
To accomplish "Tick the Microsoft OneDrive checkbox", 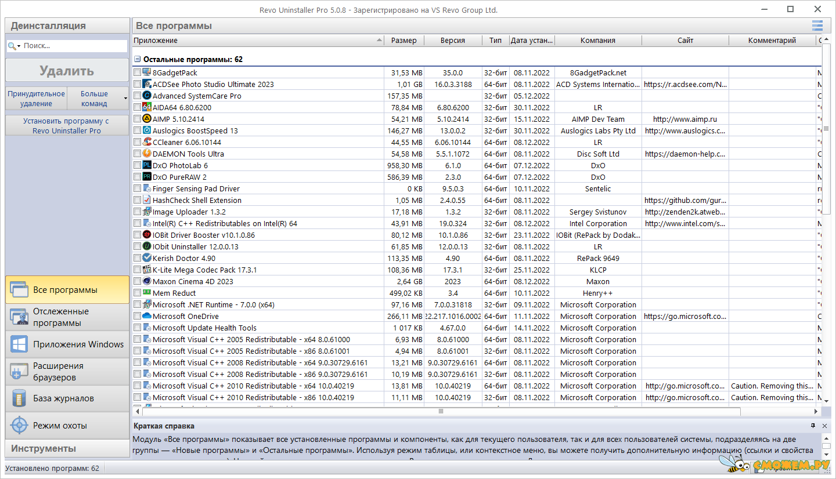I will pyautogui.click(x=137, y=316).
